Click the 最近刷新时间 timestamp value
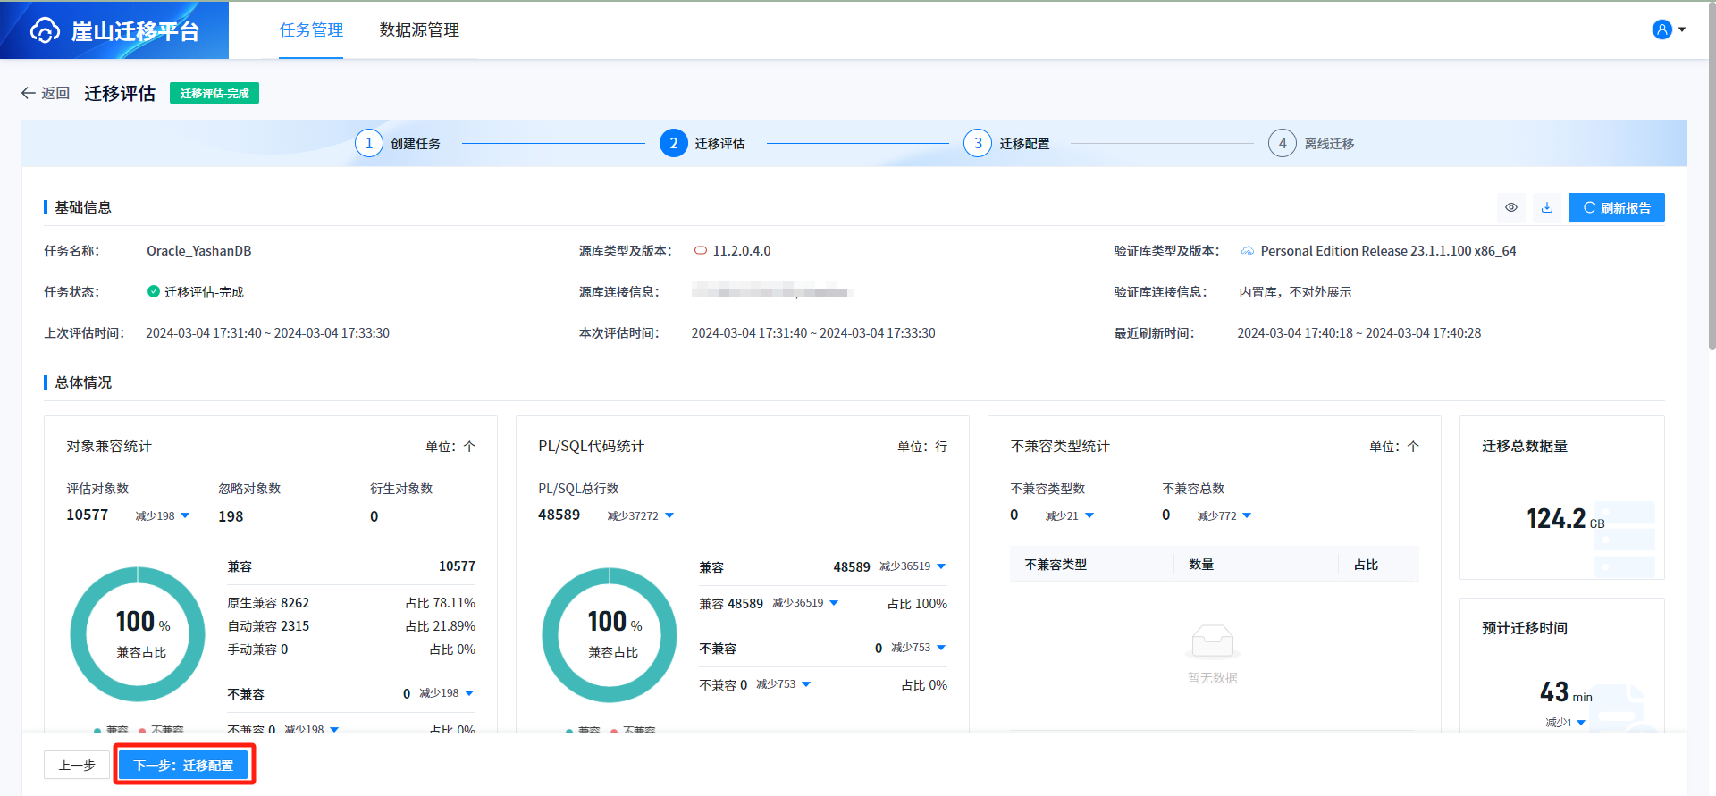The width and height of the screenshot is (1716, 796). click(1358, 333)
